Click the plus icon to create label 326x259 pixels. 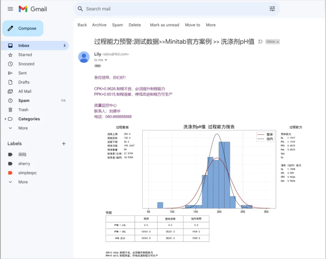click(64, 144)
